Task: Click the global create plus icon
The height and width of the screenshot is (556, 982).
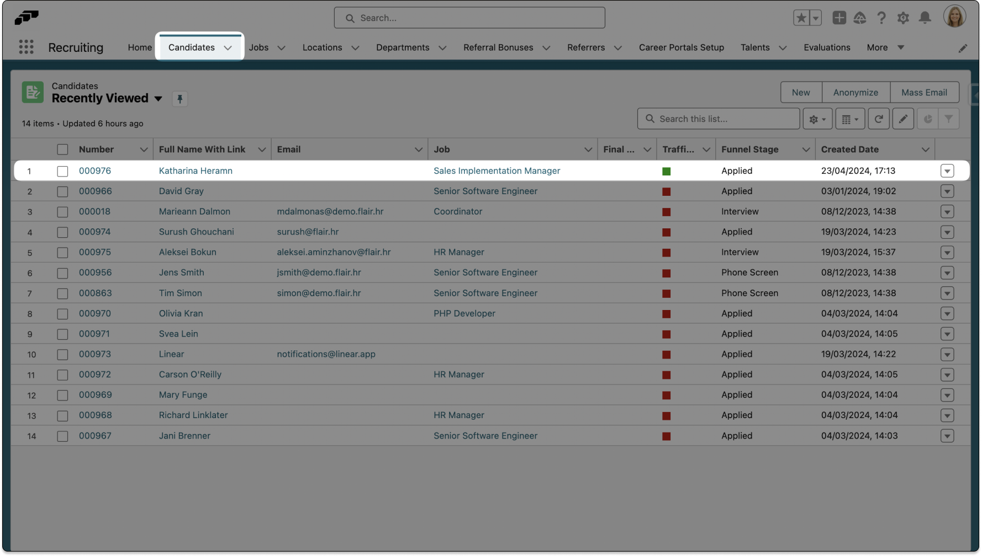Action: 839,18
